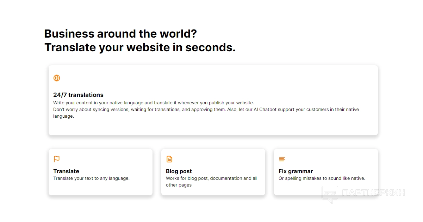The height and width of the screenshot is (222, 423).
Task: Click the orange globe icon
Action: tap(57, 78)
